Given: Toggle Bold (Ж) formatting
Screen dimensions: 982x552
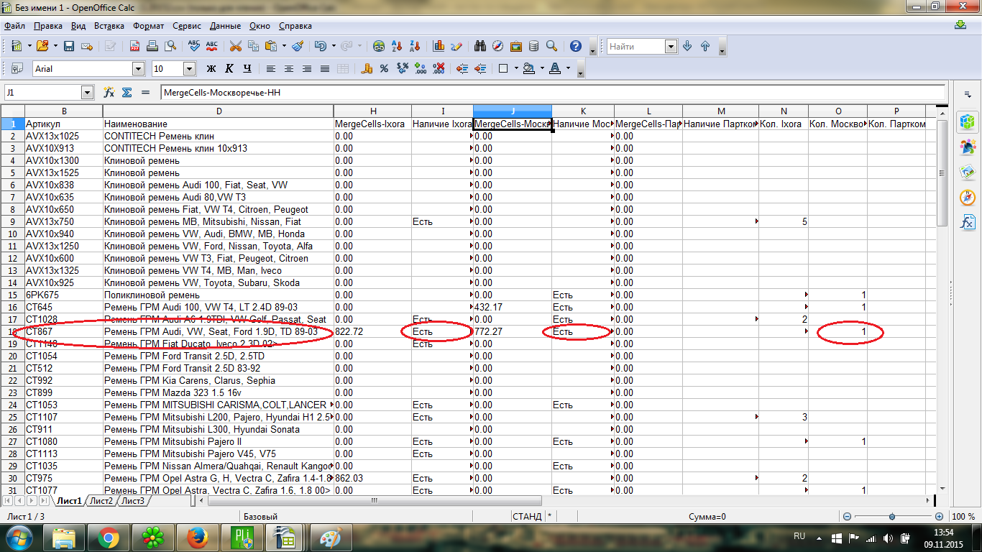Looking at the screenshot, I should (x=211, y=68).
